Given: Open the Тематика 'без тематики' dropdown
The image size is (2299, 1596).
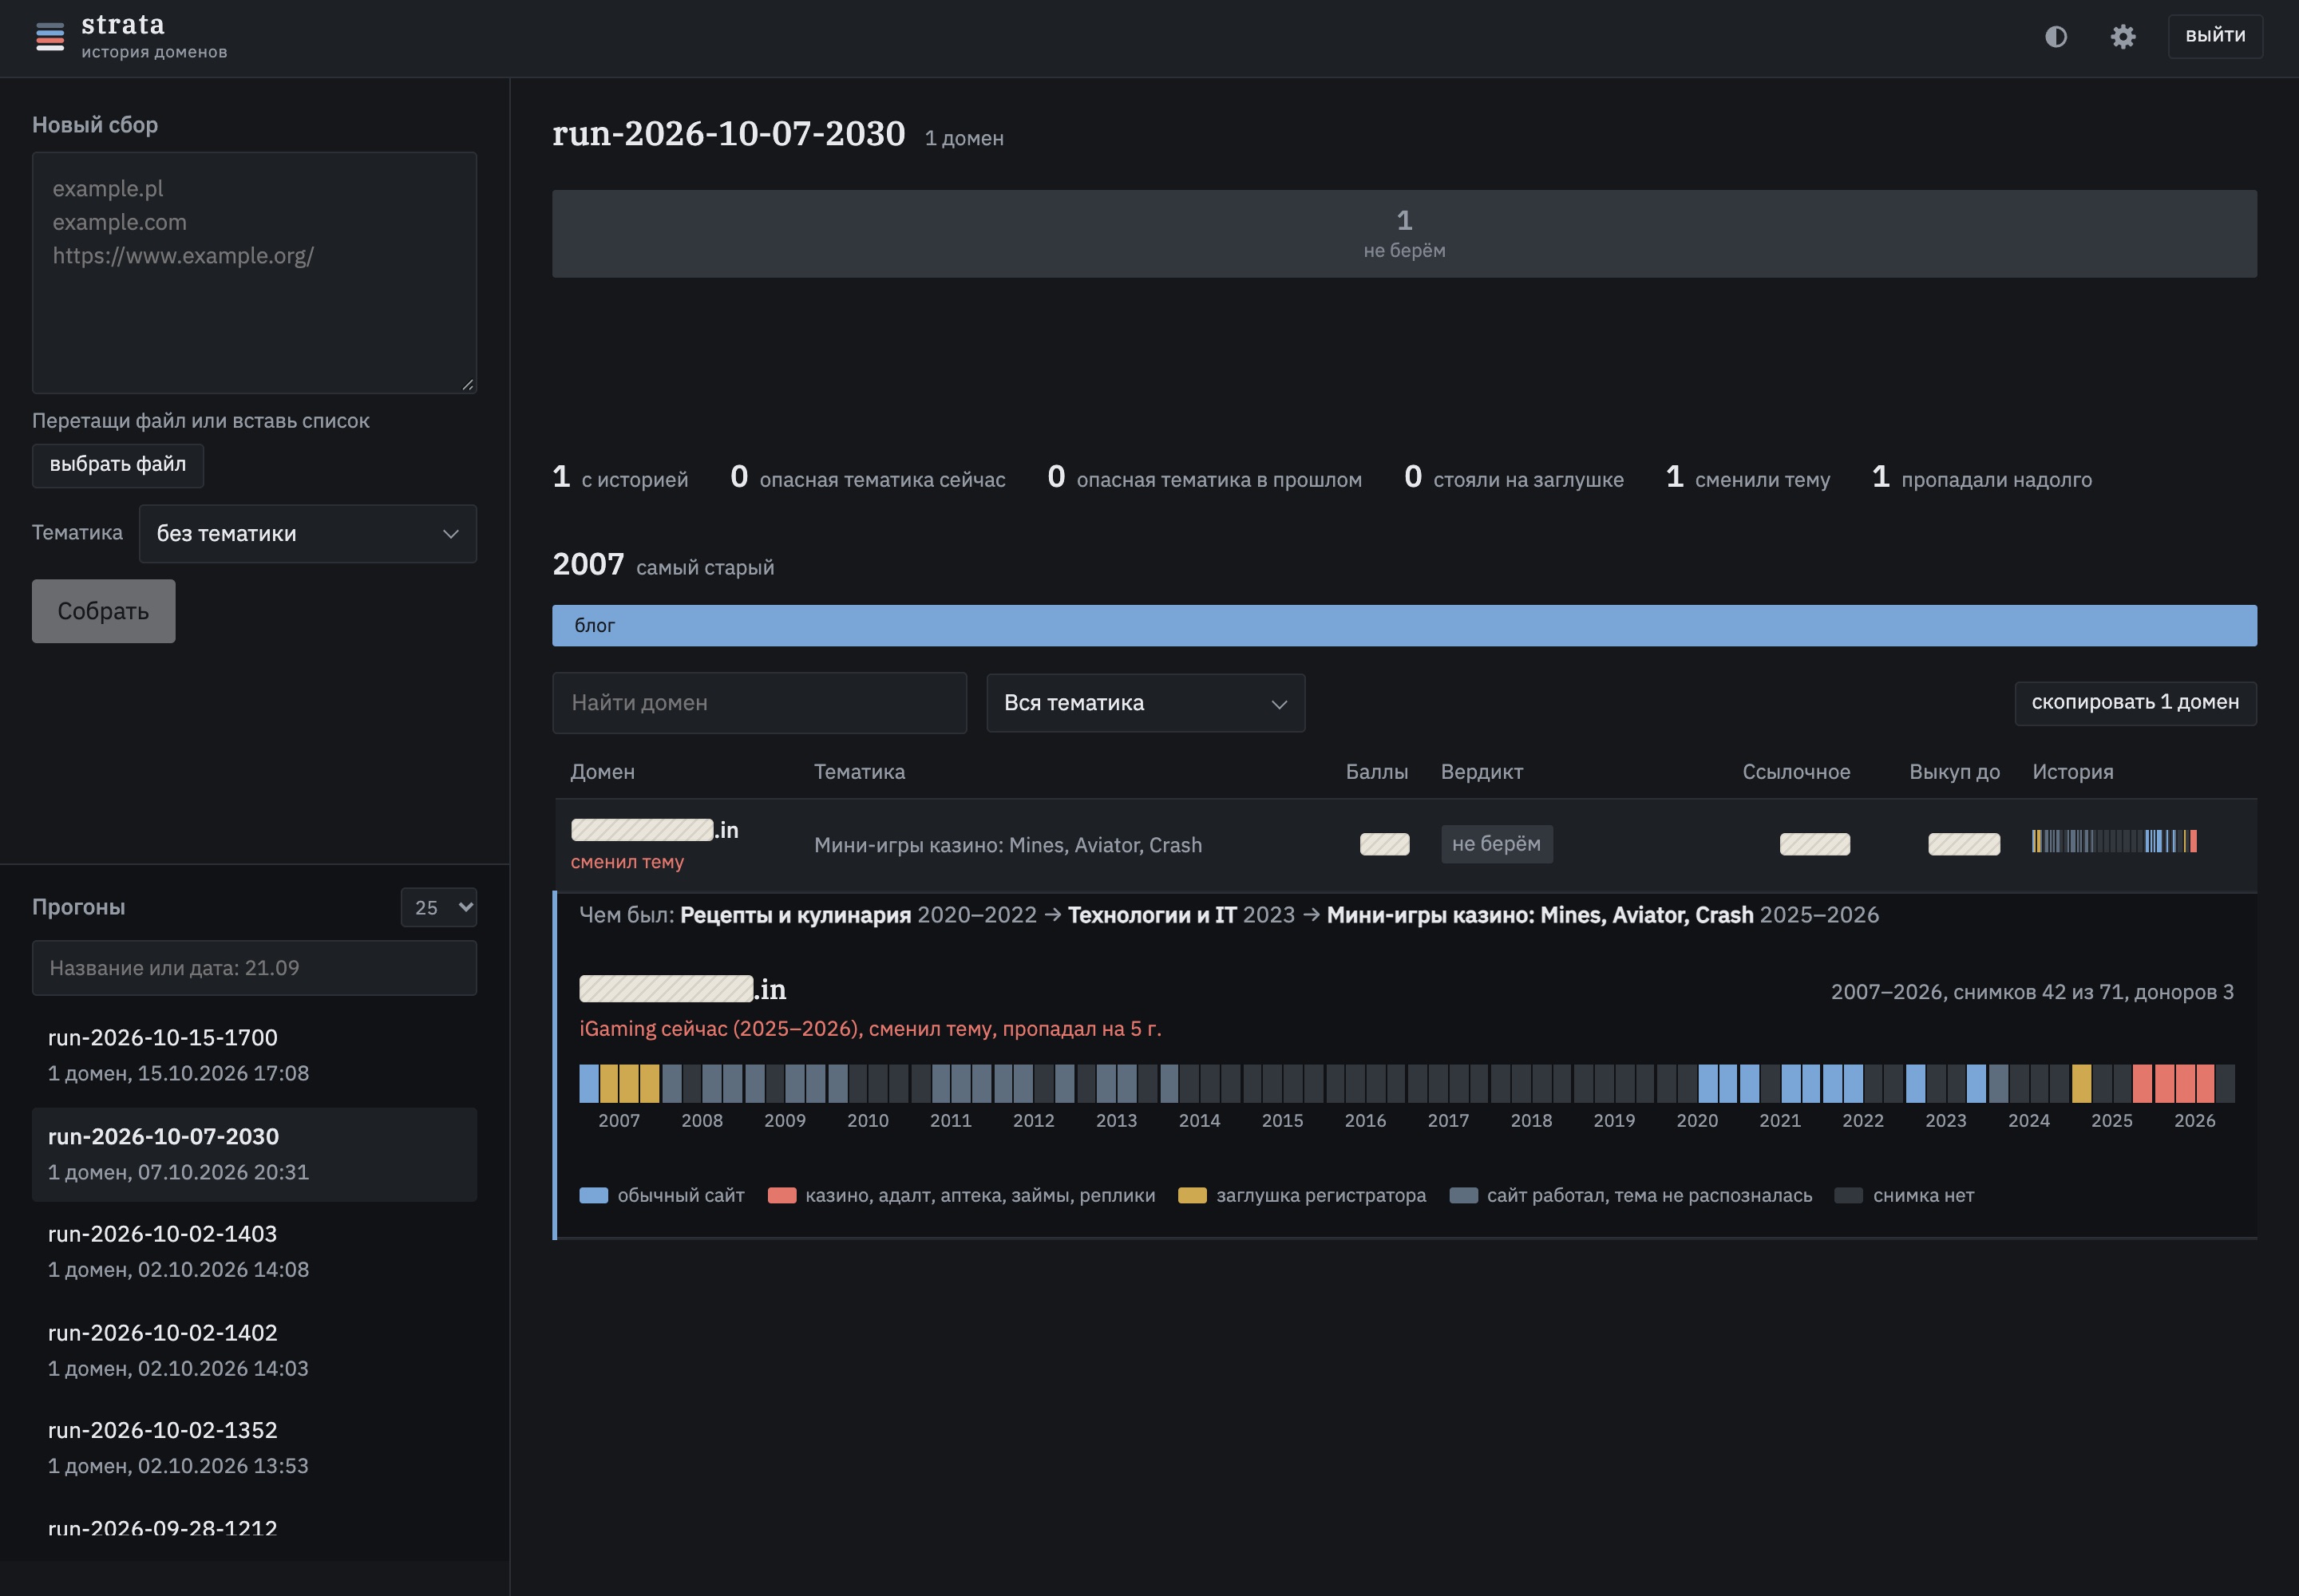Looking at the screenshot, I should tap(307, 533).
